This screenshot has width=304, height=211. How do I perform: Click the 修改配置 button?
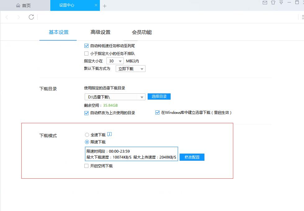(x=192, y=157)
